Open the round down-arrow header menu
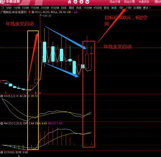This screenshot has width=161, height=157. coord(87,2)
